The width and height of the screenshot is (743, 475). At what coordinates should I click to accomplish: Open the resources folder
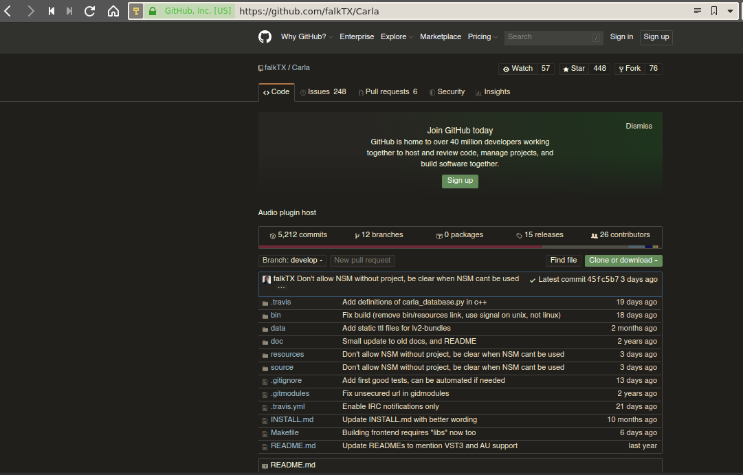(x=287, y=355)
